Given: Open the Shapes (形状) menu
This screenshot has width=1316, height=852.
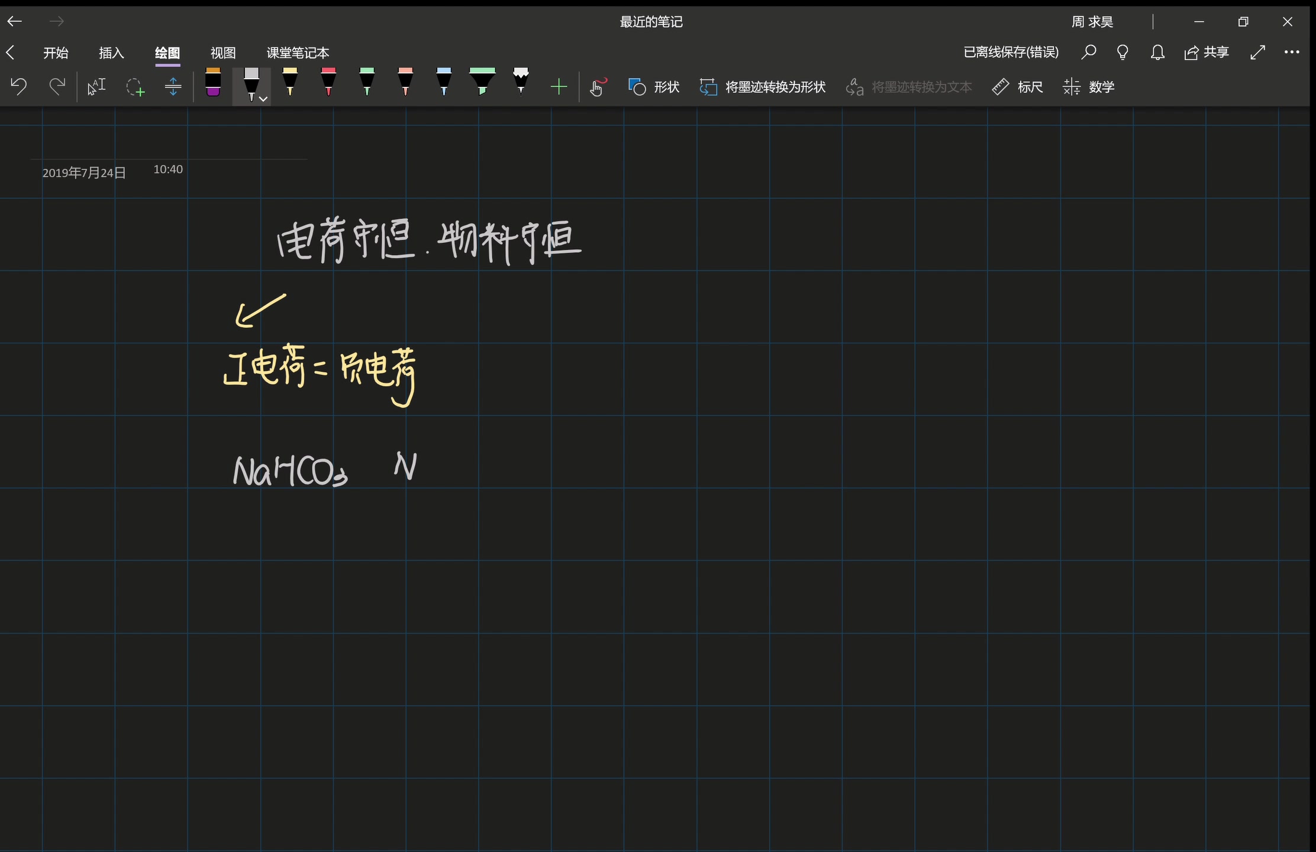Looking at the screenshot, I should point(653,87).
